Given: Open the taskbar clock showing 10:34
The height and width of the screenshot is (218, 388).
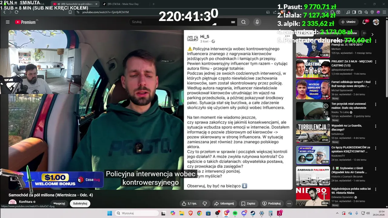Looking at the screenshot, I should tap(379, 213).
